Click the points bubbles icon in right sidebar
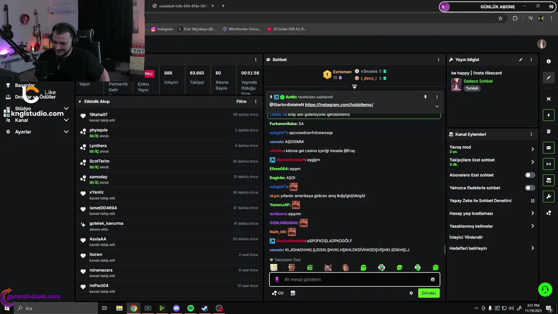Screen dimensions: 558x314 coord(548,213)
